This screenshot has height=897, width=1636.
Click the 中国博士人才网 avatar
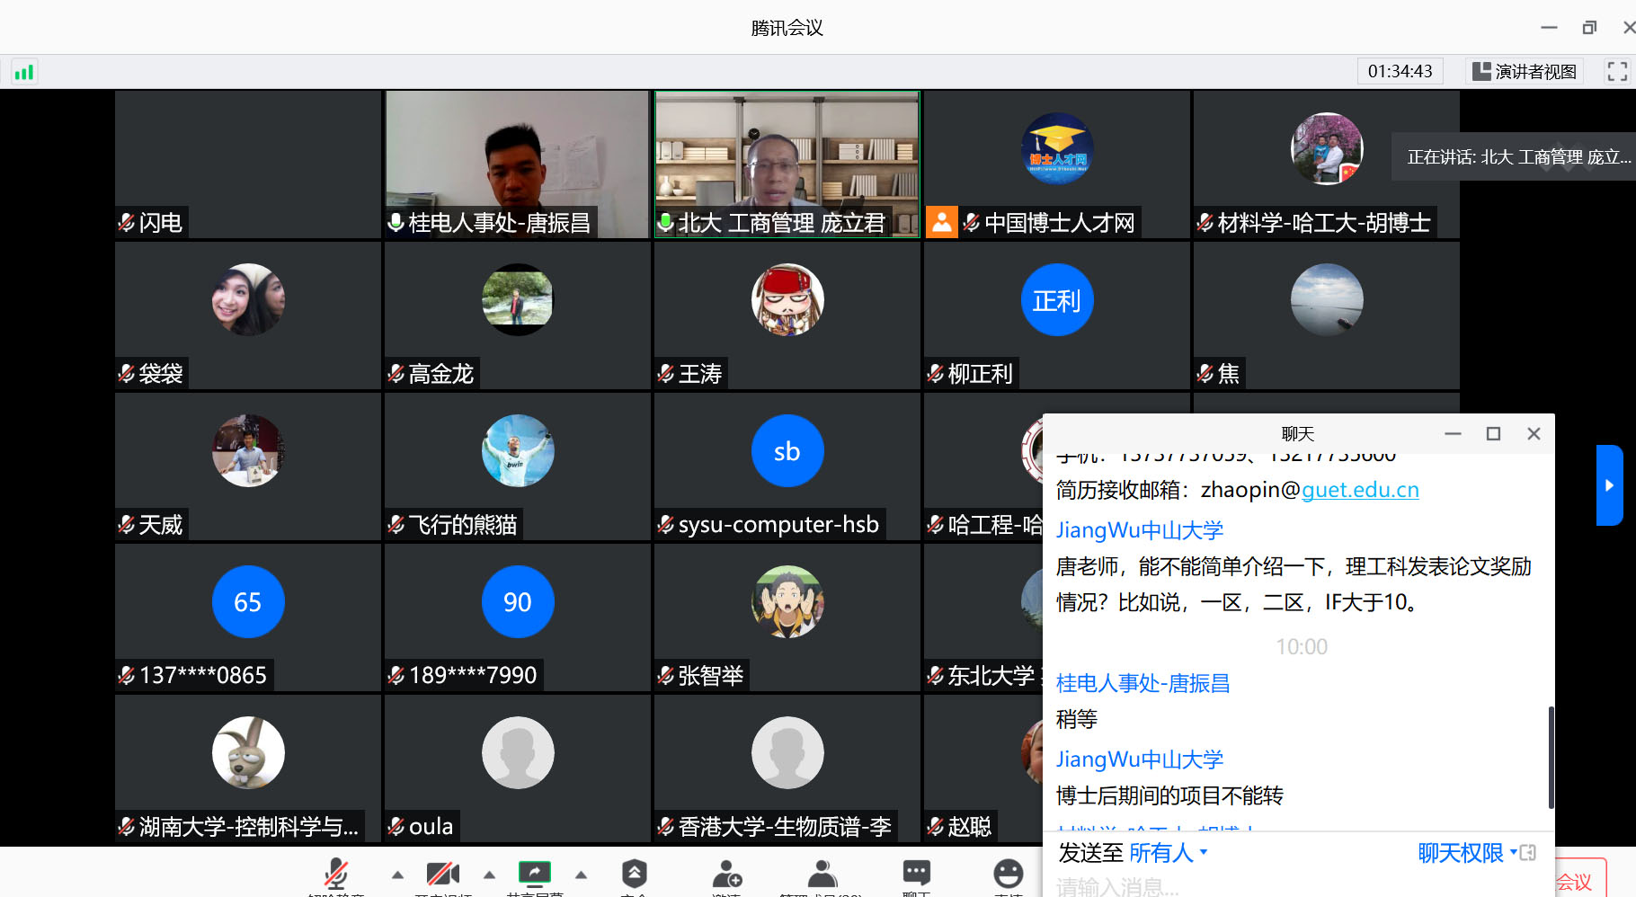pos(1057,149)
